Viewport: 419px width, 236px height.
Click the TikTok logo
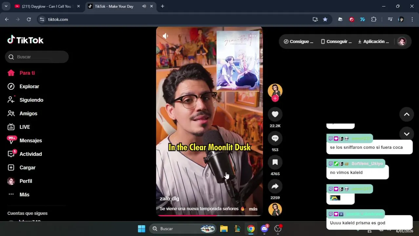point(25,40)
